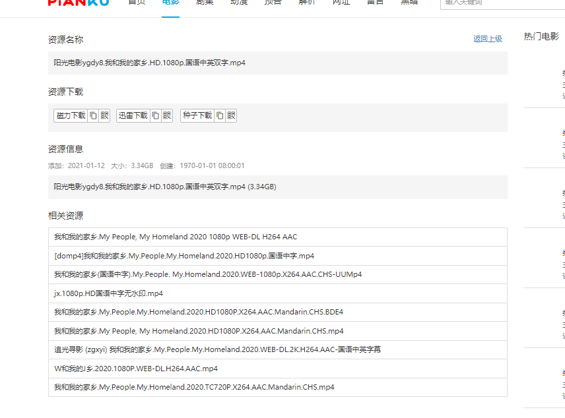Open jx.1080p.HD国语中字无水印.mp4 resource
Screen dimensions: 565x418
(x=278, y=293)
